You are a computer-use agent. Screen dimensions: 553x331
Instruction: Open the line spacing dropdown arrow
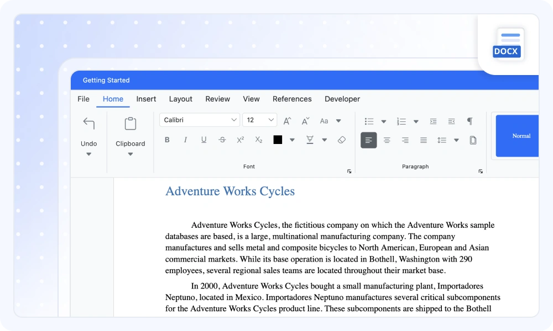tap(456, 140)
